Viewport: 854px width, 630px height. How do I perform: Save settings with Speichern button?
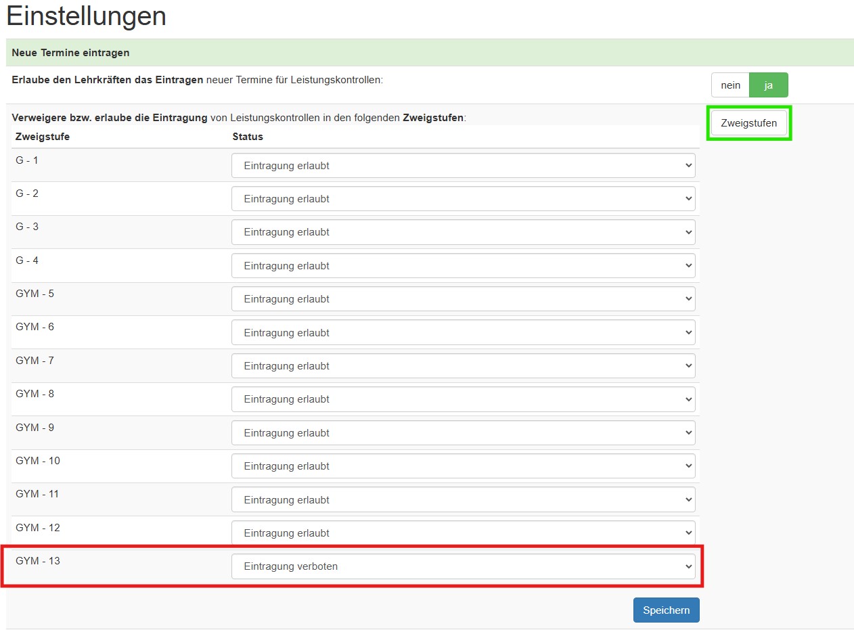coord(666,610)
